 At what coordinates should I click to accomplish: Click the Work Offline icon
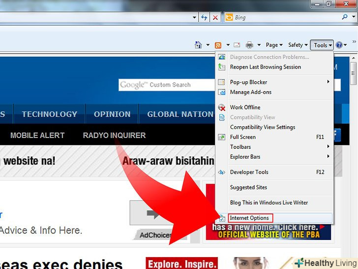pyautogui.click(x=222, y=107)
